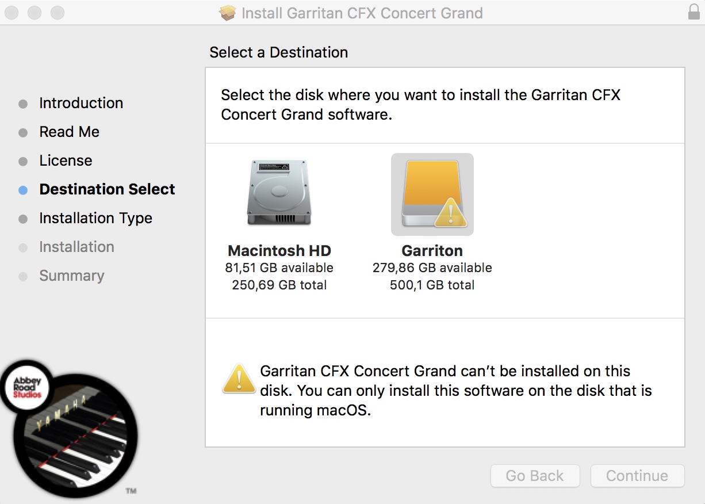Click the package box icon beside the window title
Viewport: 705px width, 504px height.
[228, 13]
